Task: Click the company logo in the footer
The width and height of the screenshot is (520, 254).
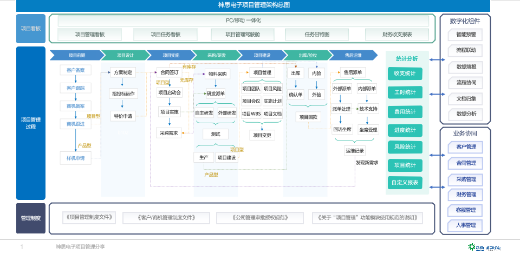Action: pyautogui.click(x=484, y=248)
